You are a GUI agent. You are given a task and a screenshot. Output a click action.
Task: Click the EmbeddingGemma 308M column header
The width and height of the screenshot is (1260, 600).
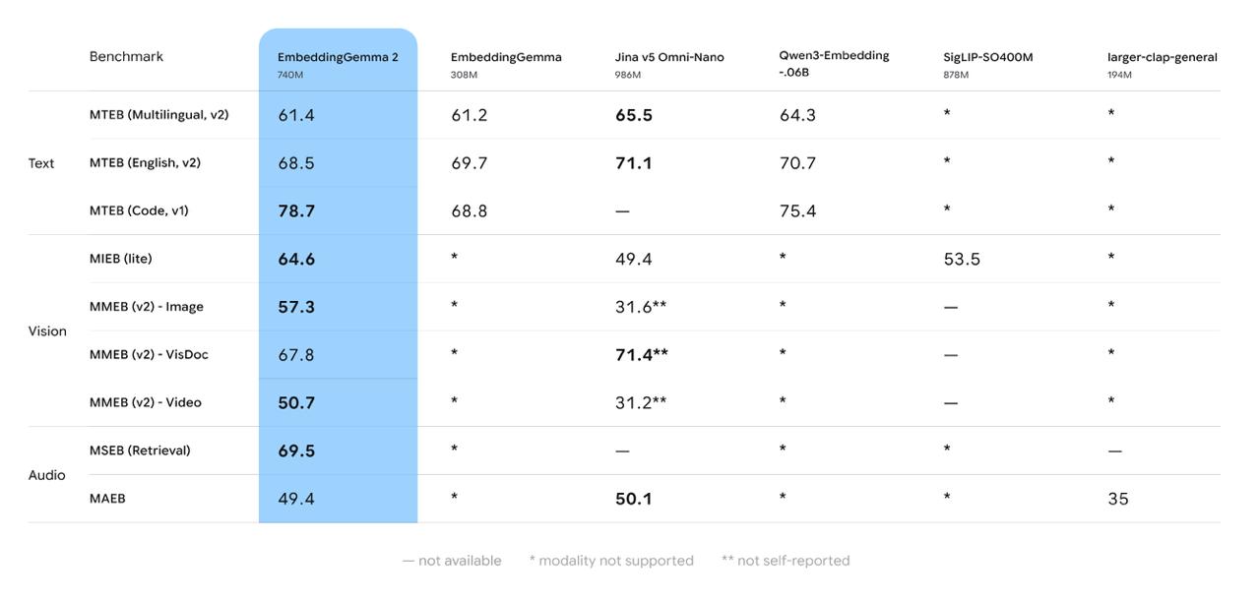point(506,64)
